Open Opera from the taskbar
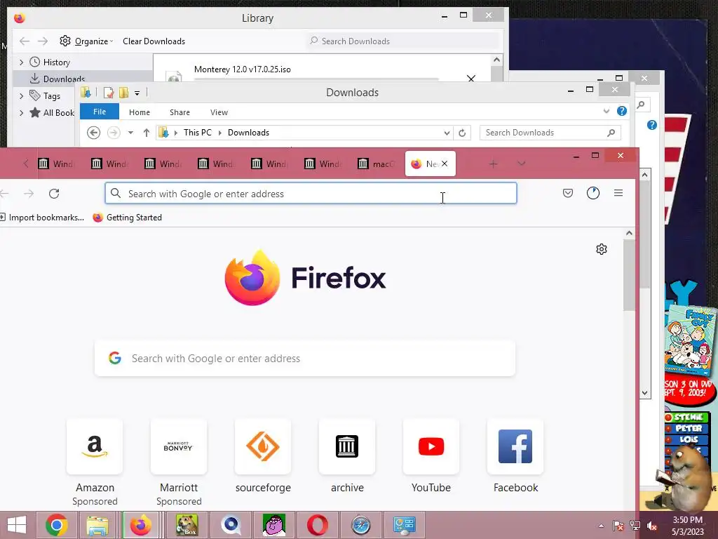The image size is (718, 539). tap(318, 525)
